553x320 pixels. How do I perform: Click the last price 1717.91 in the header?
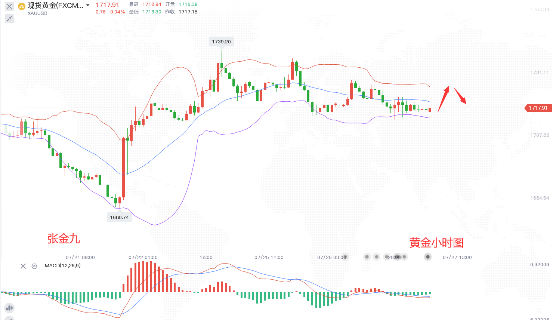click(107, 5)
